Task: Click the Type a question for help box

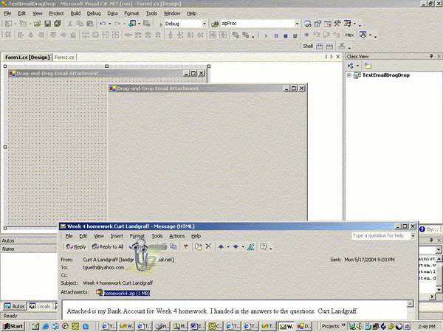Action: (381, 236)
